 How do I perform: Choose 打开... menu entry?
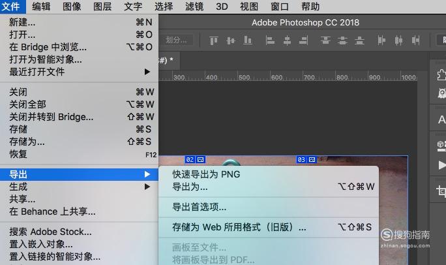click(x=79, y=35)
